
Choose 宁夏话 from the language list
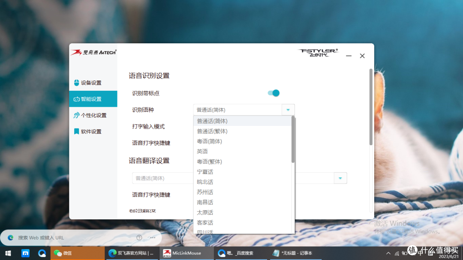coord(242,172)
